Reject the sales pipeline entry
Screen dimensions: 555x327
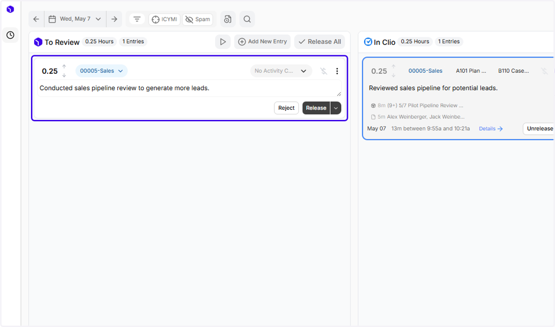click(286, 108)
